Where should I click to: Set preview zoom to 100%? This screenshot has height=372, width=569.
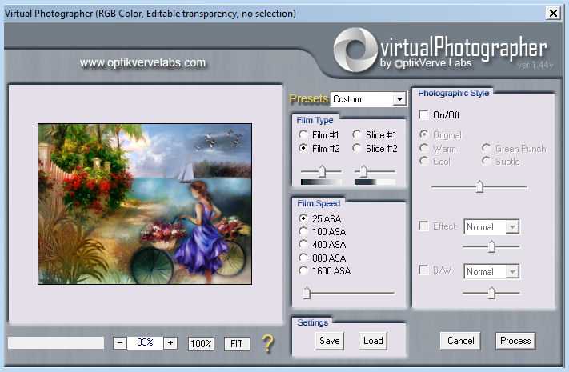tap(201, 343)
